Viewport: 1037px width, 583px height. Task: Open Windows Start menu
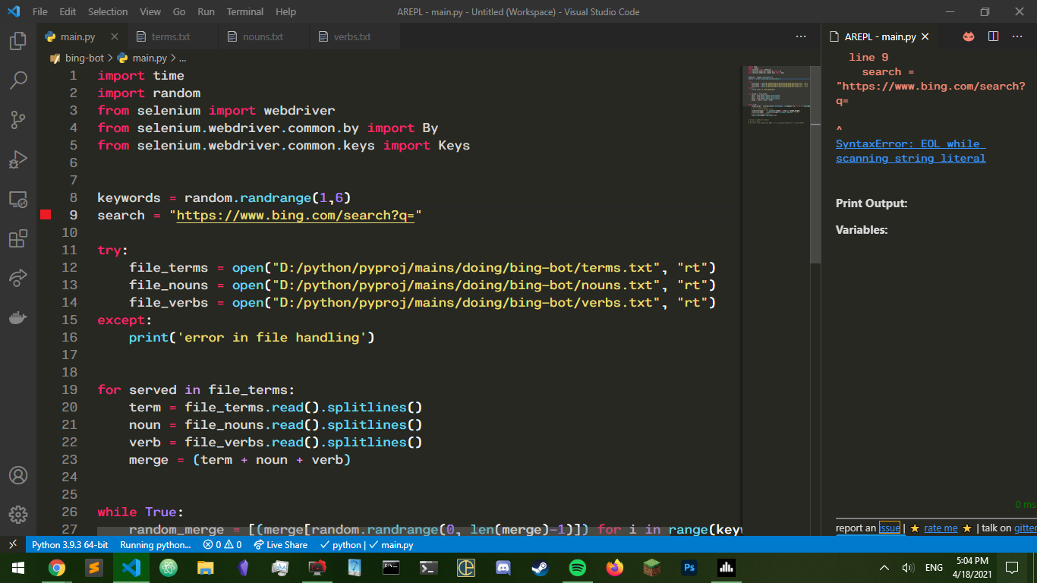point(18,568)
